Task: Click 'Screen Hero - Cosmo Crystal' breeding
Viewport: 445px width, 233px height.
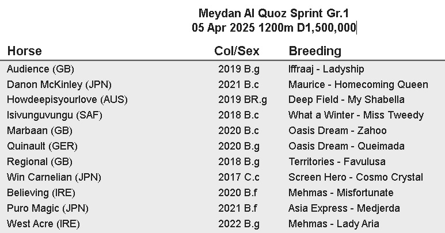Action: point(356,177)
